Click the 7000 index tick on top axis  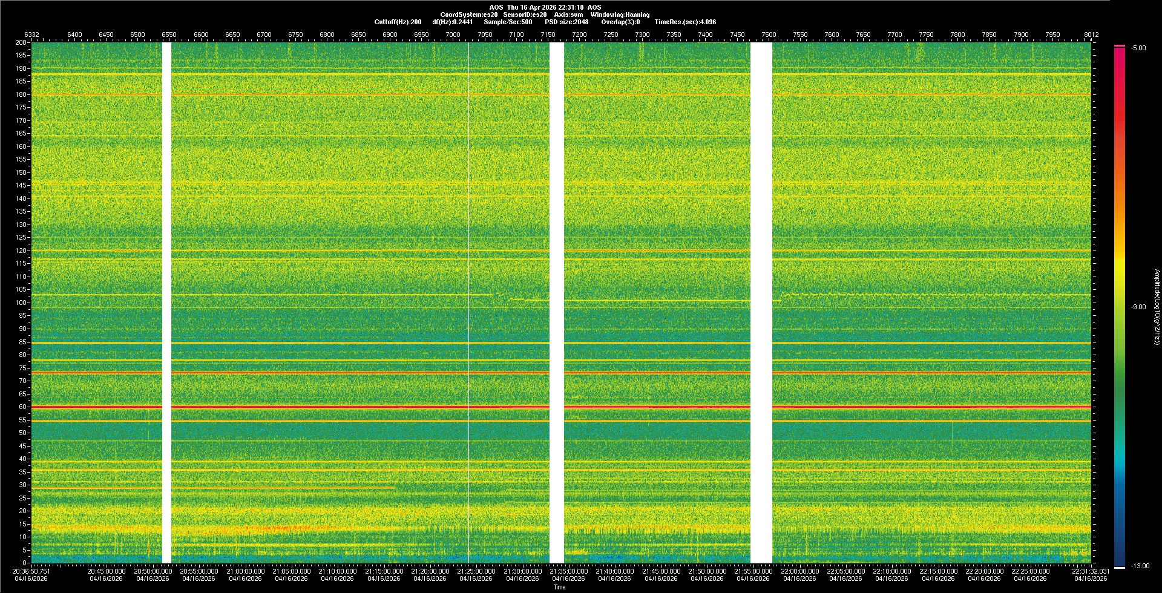[x=453, y=34]
